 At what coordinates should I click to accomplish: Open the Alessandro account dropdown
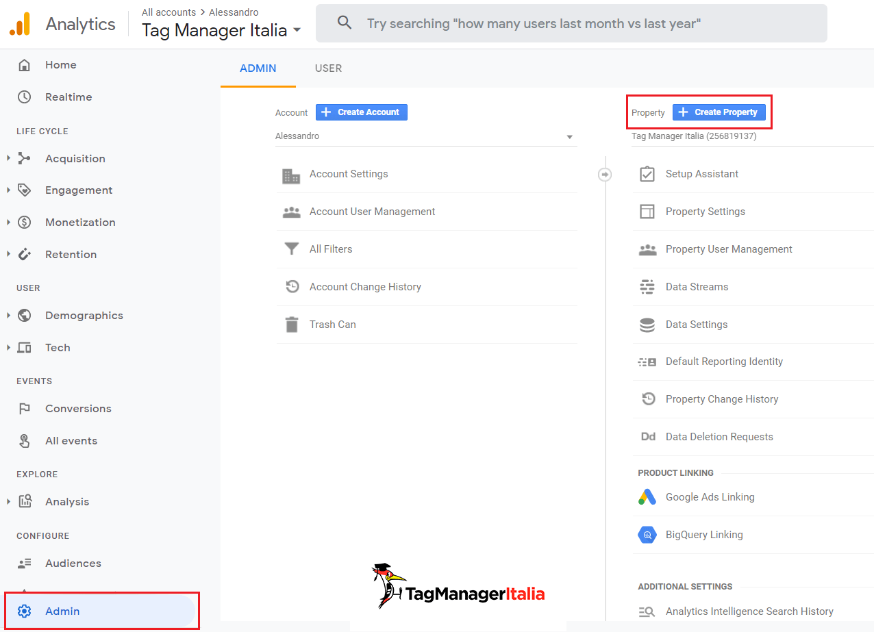(426, 136)
